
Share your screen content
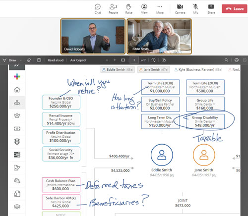tap(211, 9)
